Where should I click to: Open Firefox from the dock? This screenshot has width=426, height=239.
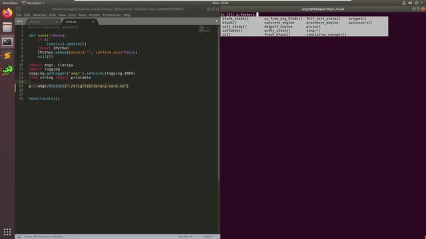7,13
